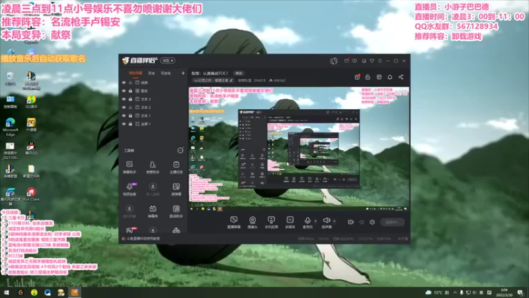Open the 歌词助手 tool

click(x=176, y=211)
